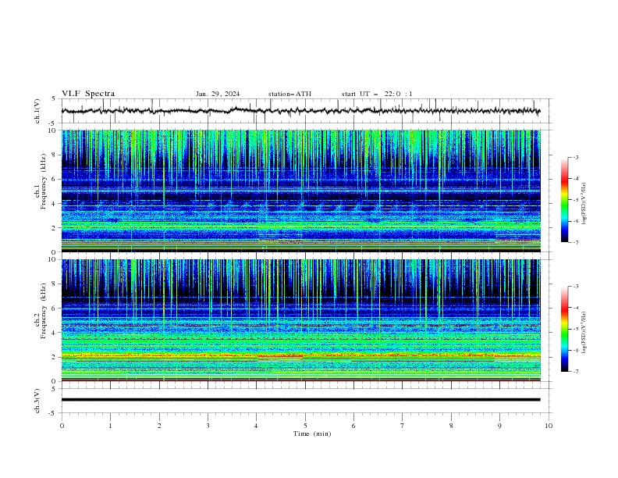
Task: Click the ch.2 "Frequency (kHz)" axis title
Action: click(x=44, y=312)
